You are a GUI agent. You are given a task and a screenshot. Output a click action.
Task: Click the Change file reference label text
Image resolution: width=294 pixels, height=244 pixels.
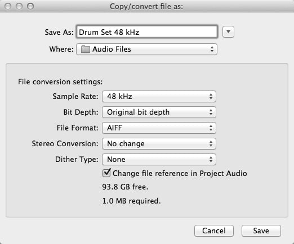[180, 173]
